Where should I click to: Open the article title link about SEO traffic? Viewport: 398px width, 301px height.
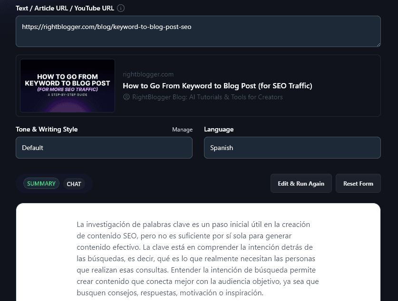[x=217, y=86]
